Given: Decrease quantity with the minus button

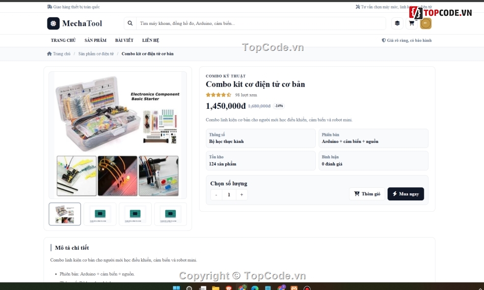Looking at the screenshot, I should click(216, 195).
